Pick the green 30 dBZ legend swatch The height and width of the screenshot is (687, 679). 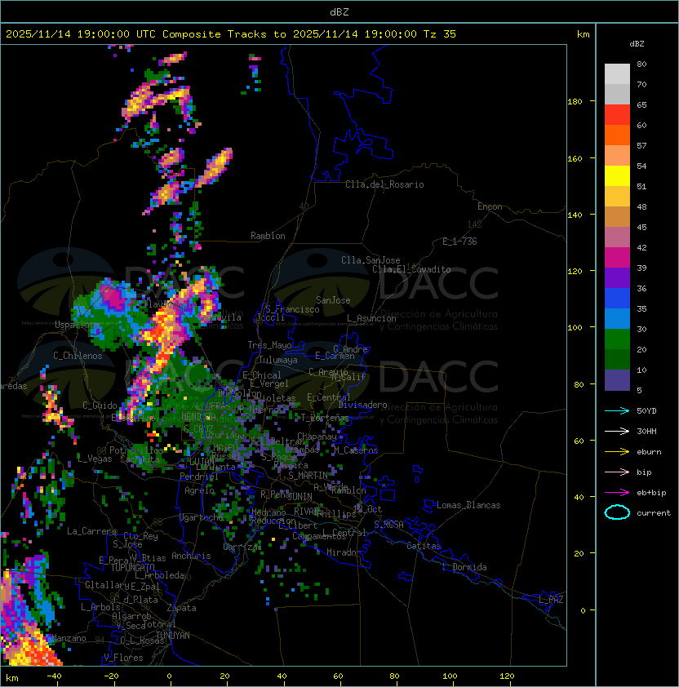(617, 339)
